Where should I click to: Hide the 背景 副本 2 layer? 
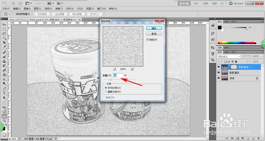pyautogui.click(x=219, y=67)
